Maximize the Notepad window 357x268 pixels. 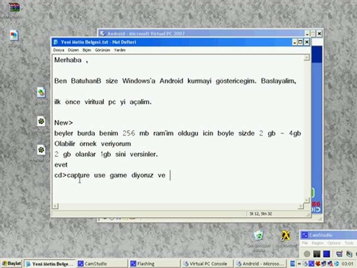pyautogui.click(x=300, y=42)
